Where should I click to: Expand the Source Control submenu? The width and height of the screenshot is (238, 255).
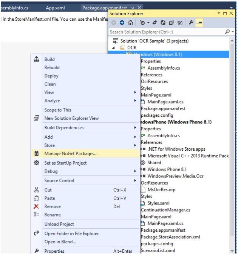pos(85,181)
